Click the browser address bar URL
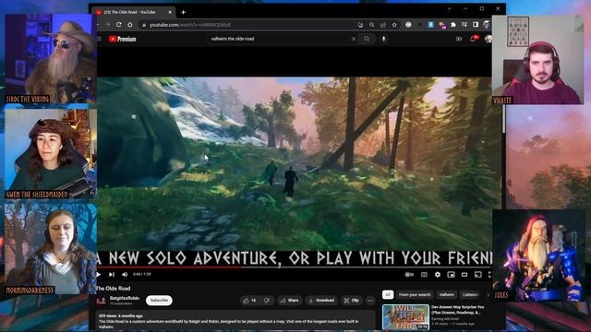 point(190,25)
